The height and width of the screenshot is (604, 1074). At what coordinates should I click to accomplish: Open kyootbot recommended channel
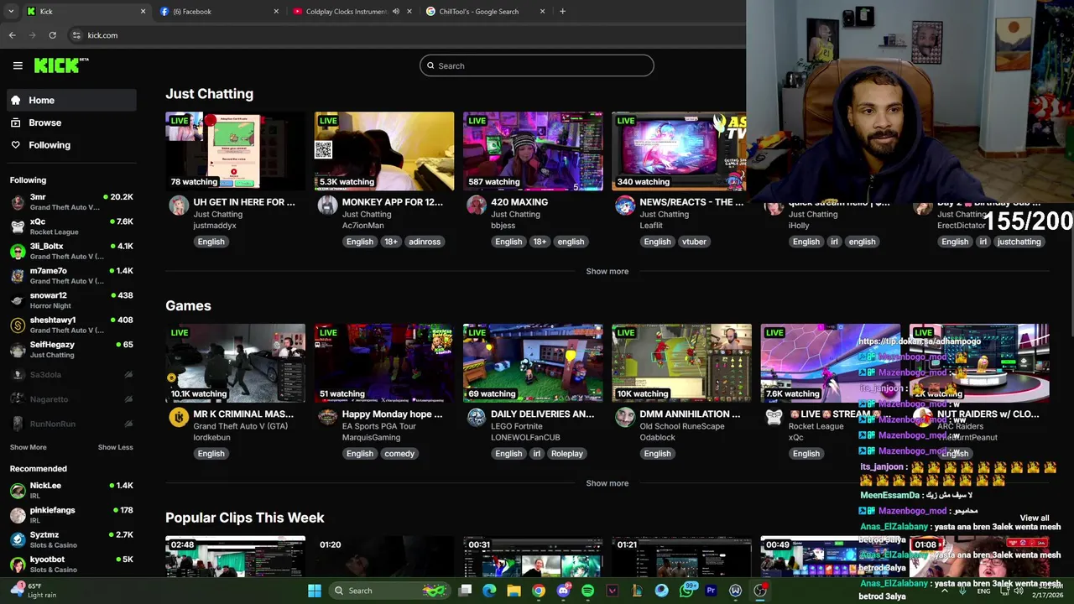[x=72, y=564]
